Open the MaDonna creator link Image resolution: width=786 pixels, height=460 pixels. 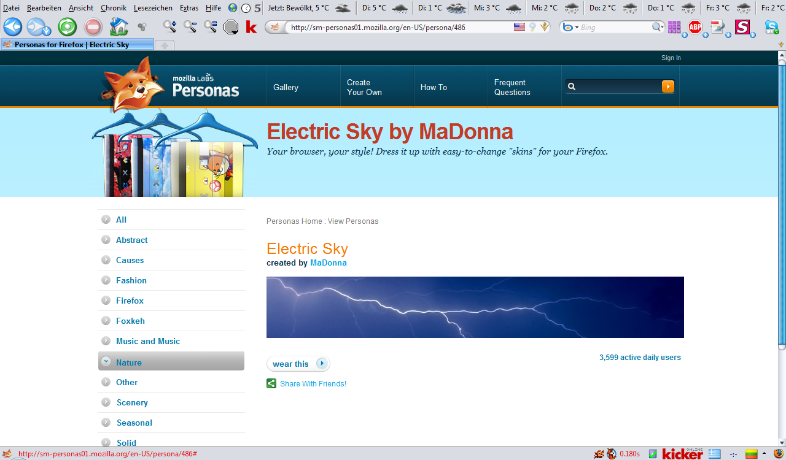click(x=329, y=263)
